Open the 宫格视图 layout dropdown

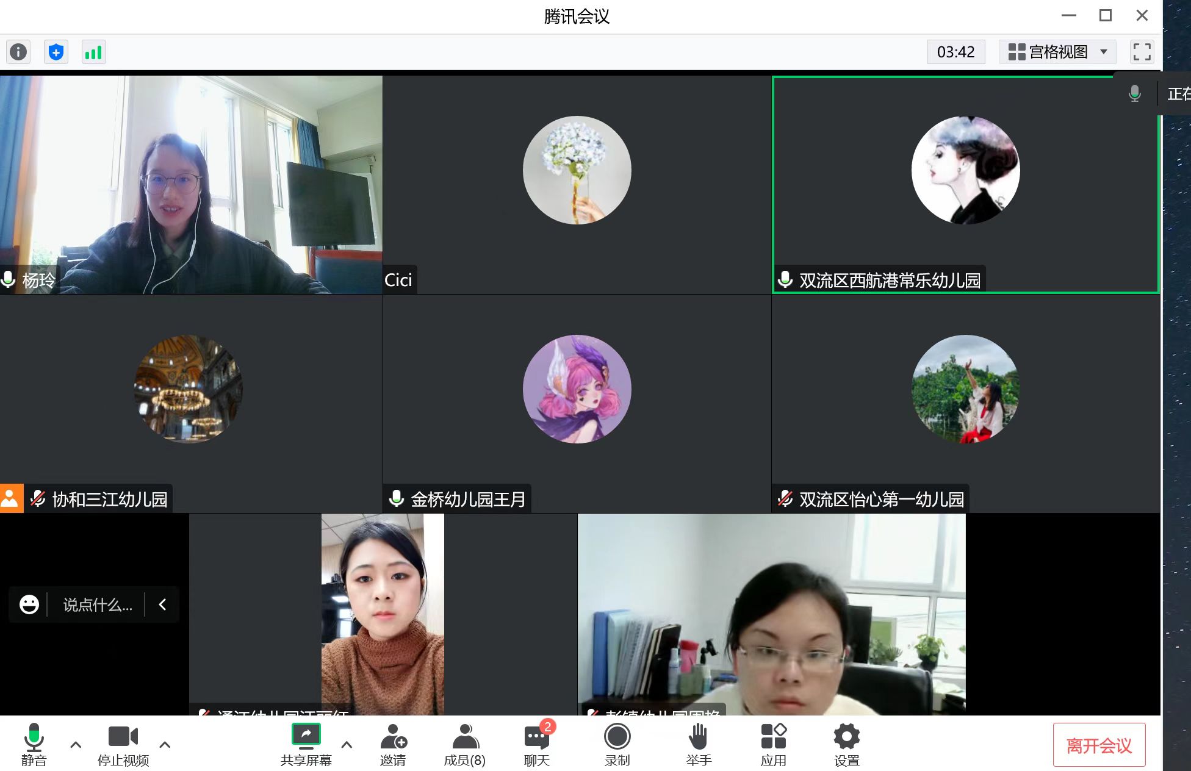[x=1057, y=52]
